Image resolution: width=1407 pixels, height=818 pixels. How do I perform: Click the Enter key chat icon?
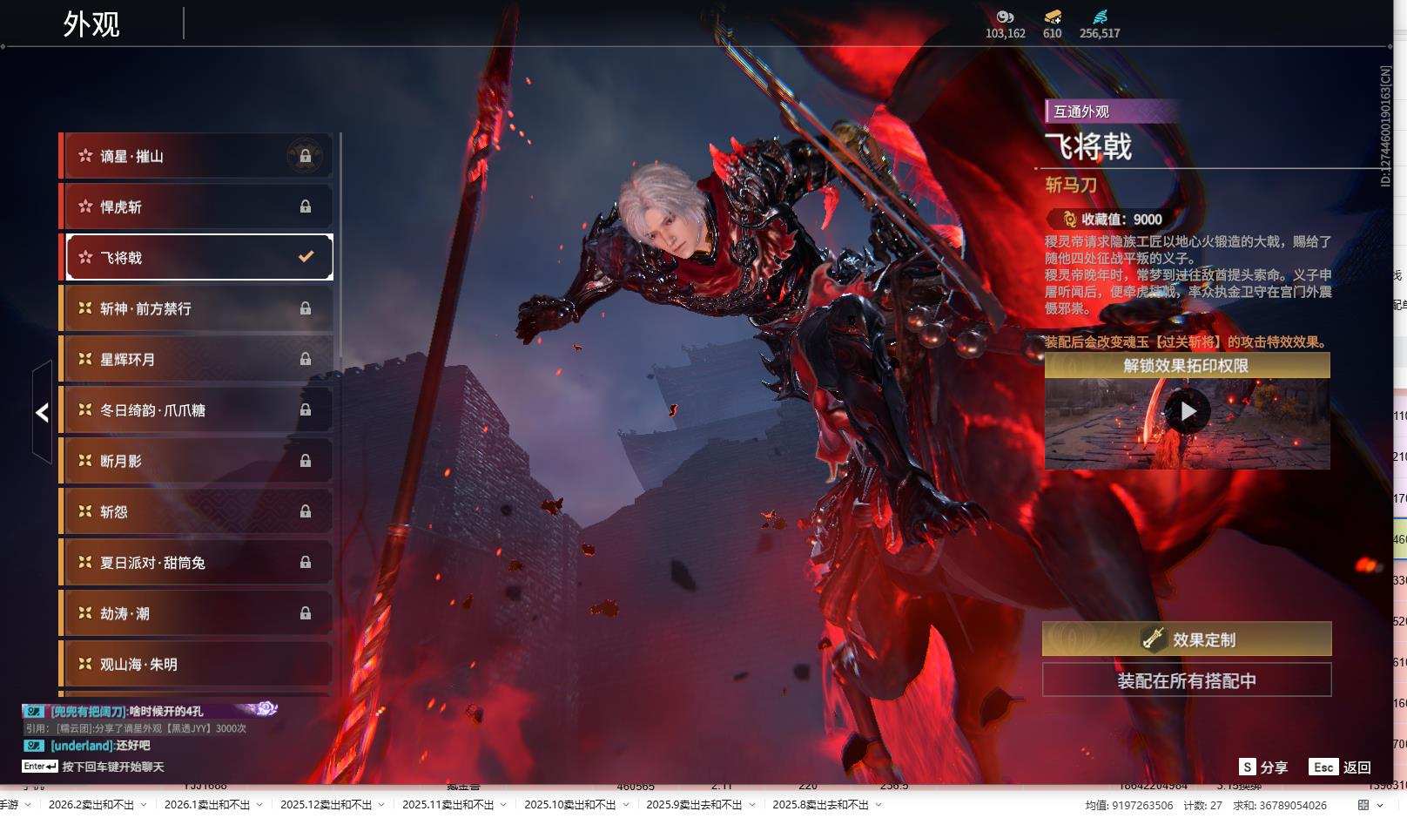pyautogui.click(x=40, y=767)
